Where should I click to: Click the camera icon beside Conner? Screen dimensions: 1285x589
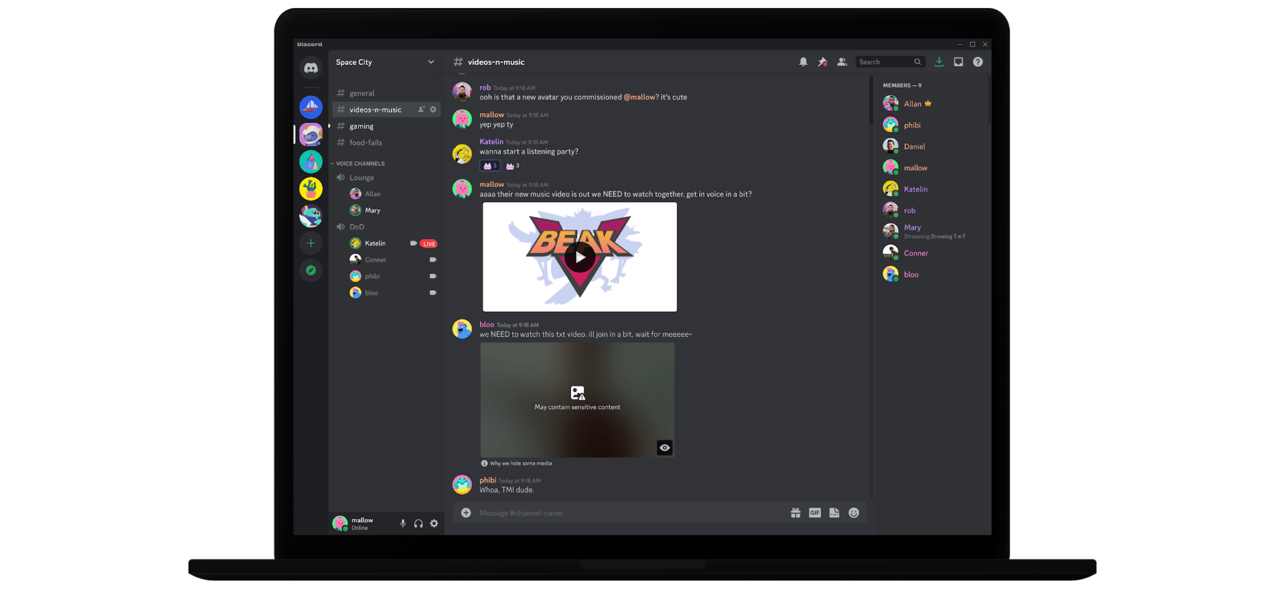[433, 260]
